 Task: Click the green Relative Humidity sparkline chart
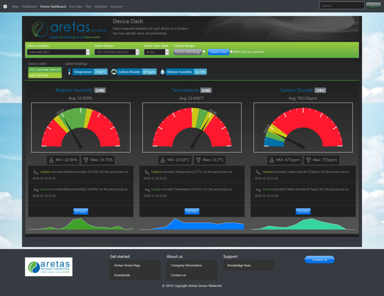81,224
